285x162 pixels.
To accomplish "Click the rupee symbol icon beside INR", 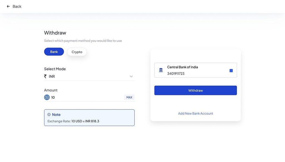I will 45,76.
